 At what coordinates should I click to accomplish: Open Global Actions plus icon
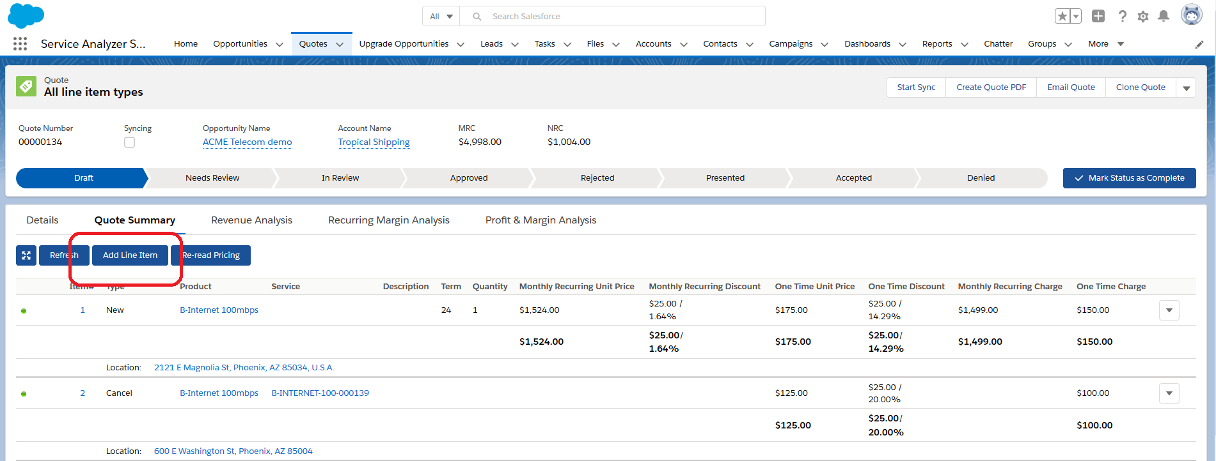(x=1098, y=16)
